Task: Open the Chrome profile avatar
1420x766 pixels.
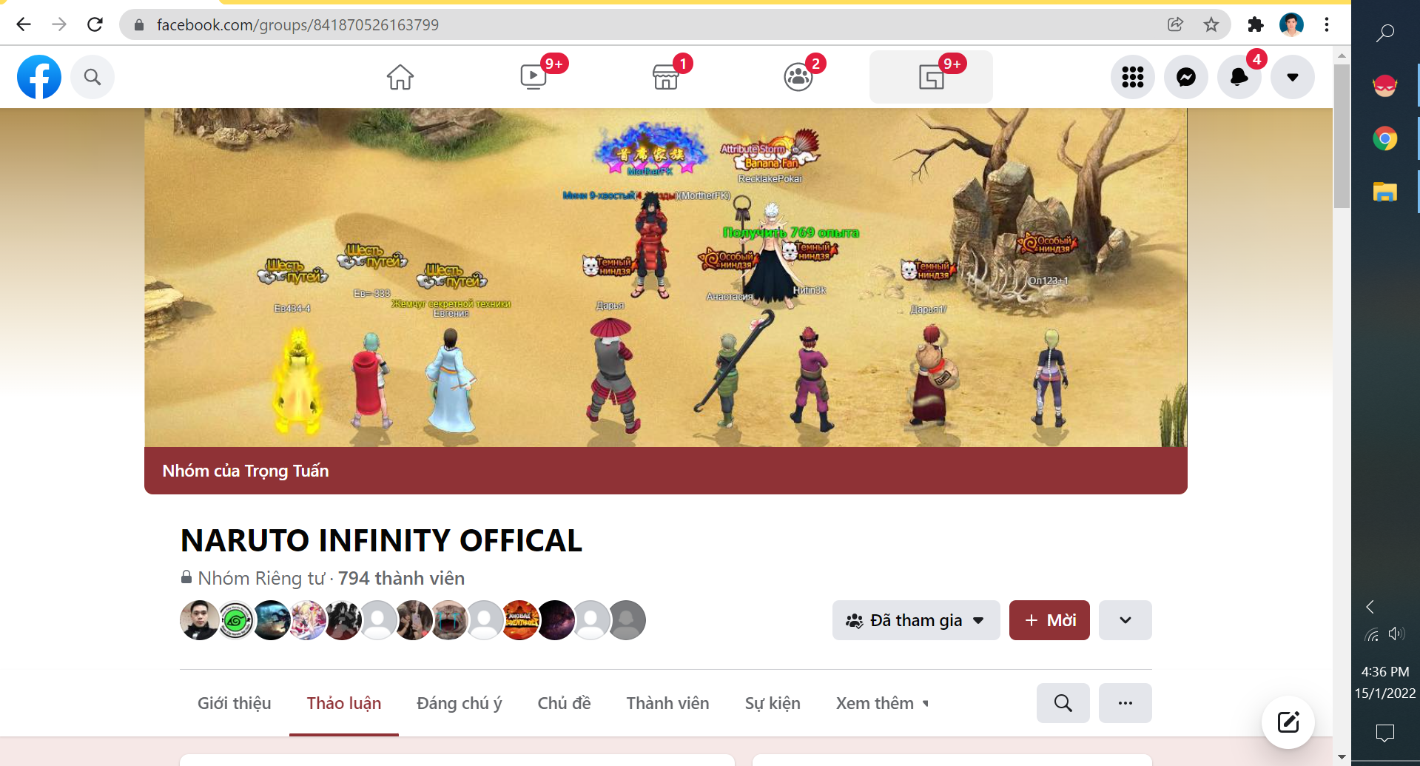Action: pyautogui.click(x=1291, y=24)
